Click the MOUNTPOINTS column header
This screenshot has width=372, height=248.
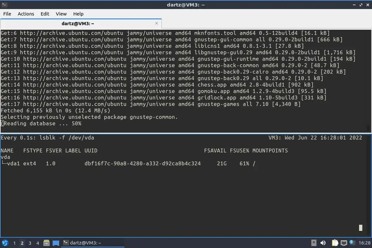click(270, 150)
